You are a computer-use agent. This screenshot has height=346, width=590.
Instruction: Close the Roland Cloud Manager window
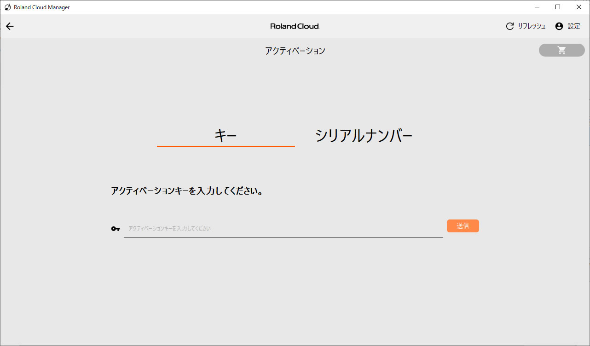coord(579,7)
